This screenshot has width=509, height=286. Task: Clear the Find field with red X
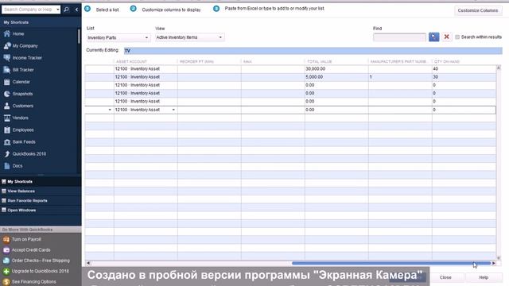(446, 37)
